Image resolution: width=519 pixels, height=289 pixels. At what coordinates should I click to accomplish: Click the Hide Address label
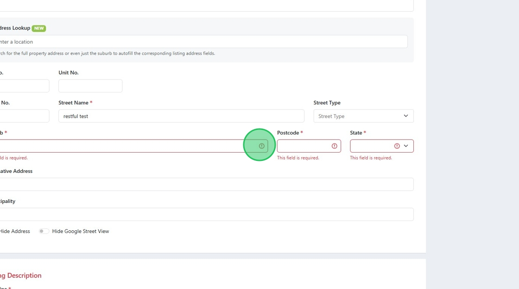[15, 231]
